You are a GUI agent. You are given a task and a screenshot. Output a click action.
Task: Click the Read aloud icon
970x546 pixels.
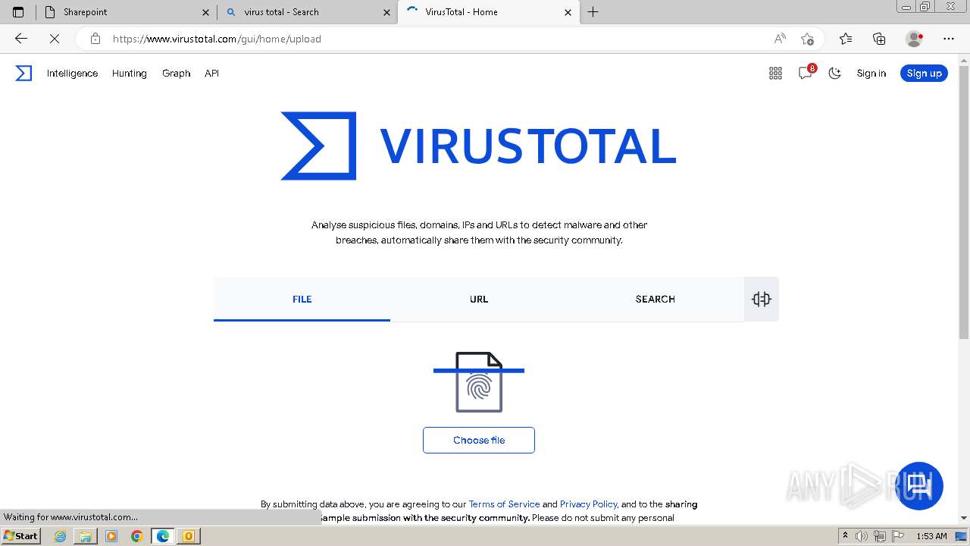779,39
